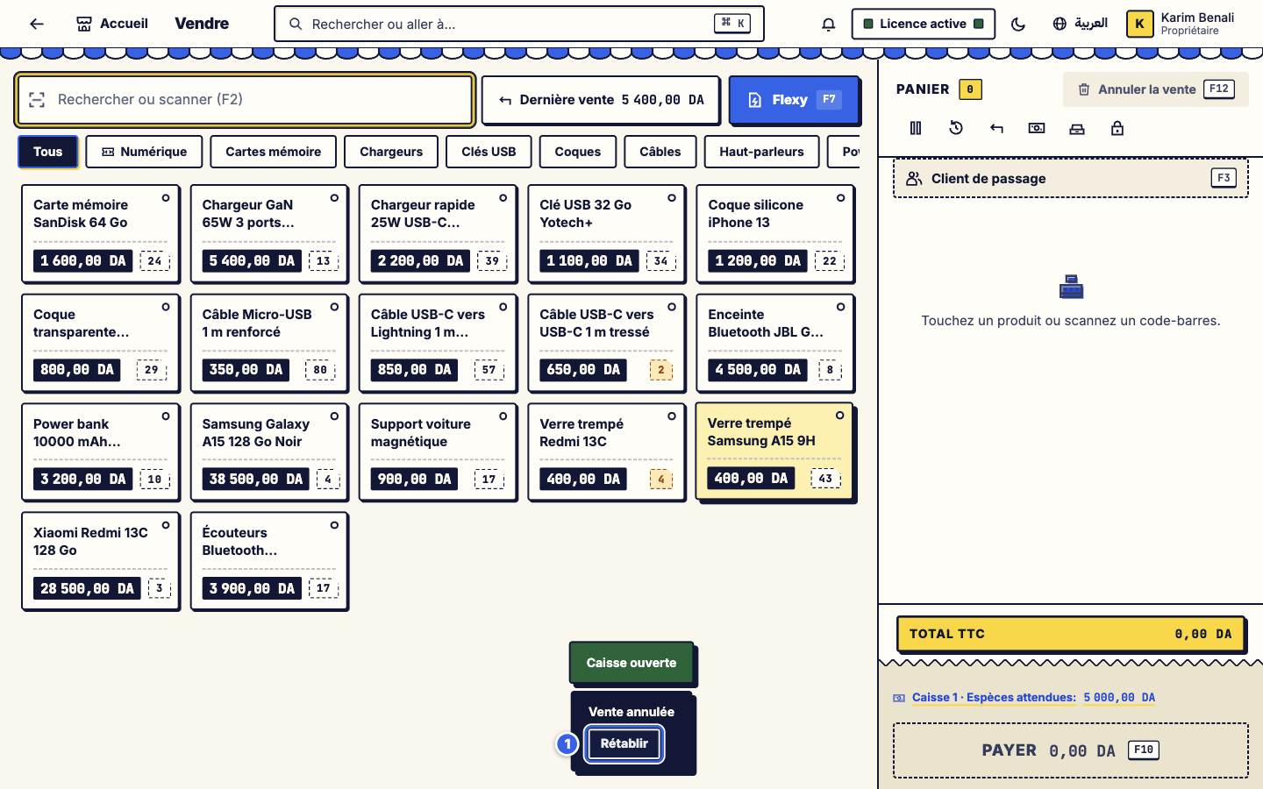Image resolution: width=1263 pixels, height=789 pixels.
Task: Select the Tous category tab
Action: tap(48, 152)
